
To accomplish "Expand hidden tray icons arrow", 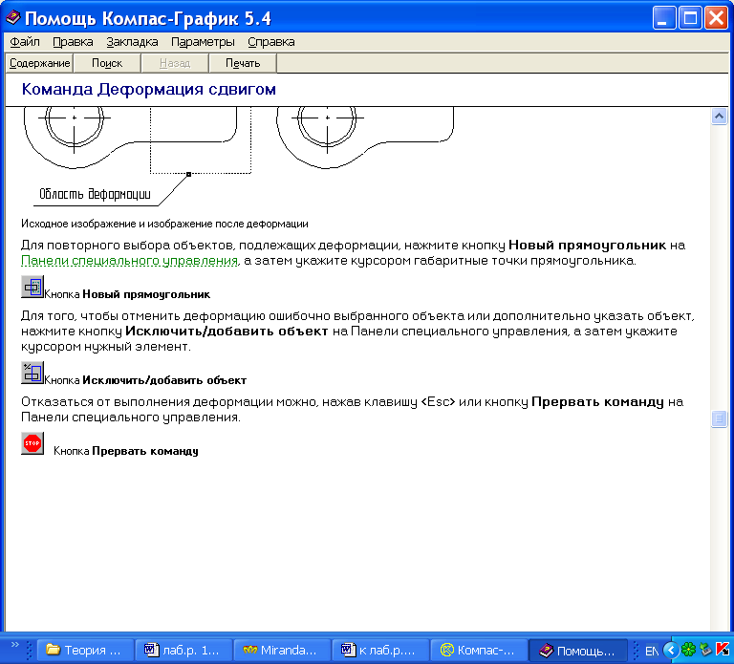I will (x=670, y=650).
